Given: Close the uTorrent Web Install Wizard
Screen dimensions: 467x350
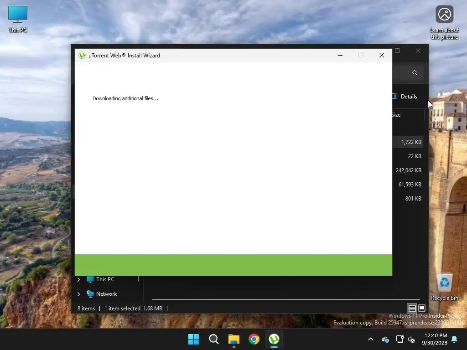Looking at the screenshot, I should coord(382,55).
